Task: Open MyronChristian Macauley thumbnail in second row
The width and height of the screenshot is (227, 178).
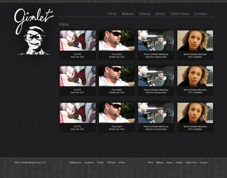Action: pos(195,76)
